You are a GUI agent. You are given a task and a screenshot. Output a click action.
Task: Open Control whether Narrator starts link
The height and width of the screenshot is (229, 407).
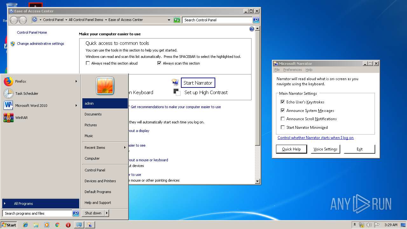(315, 138)
